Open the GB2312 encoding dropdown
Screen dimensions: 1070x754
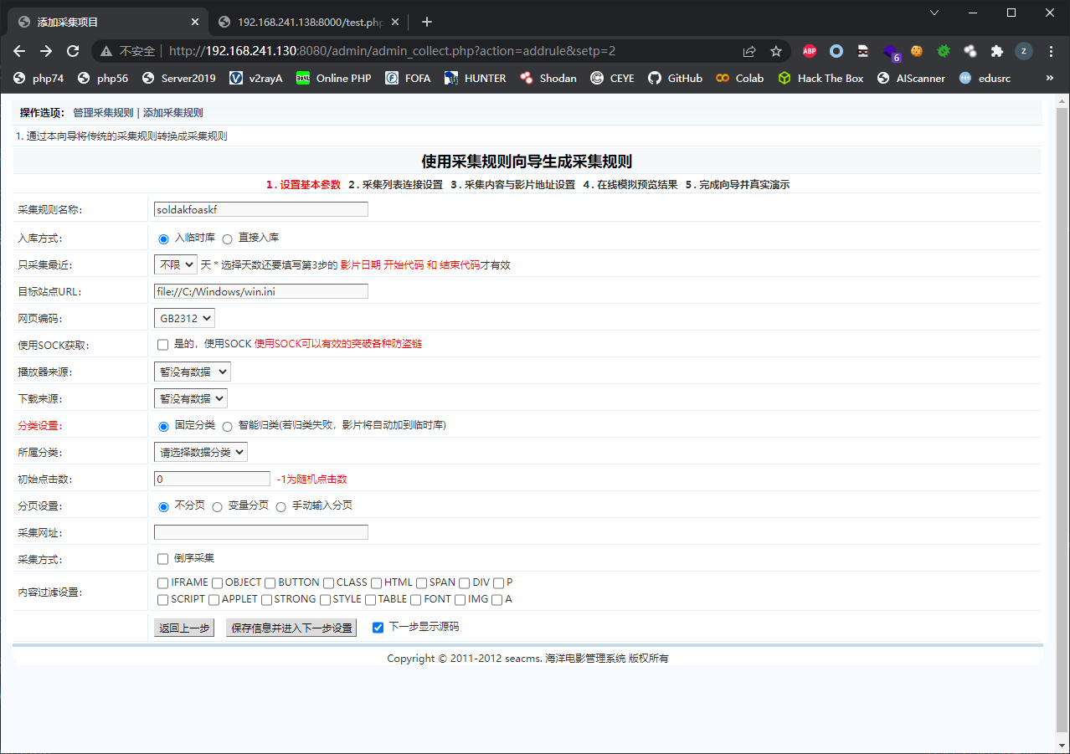tap(183, 317)
